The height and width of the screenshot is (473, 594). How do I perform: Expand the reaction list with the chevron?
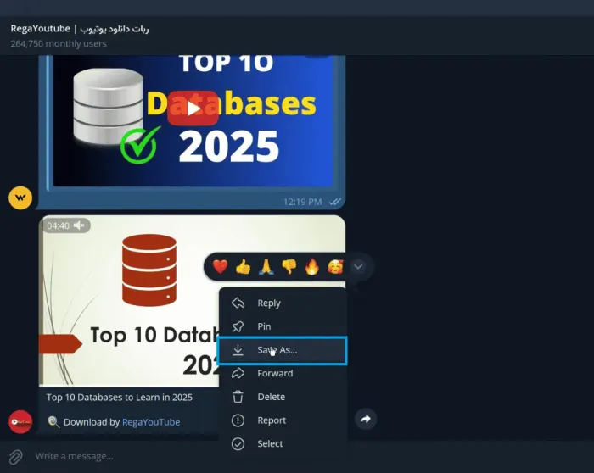(358, 267)
